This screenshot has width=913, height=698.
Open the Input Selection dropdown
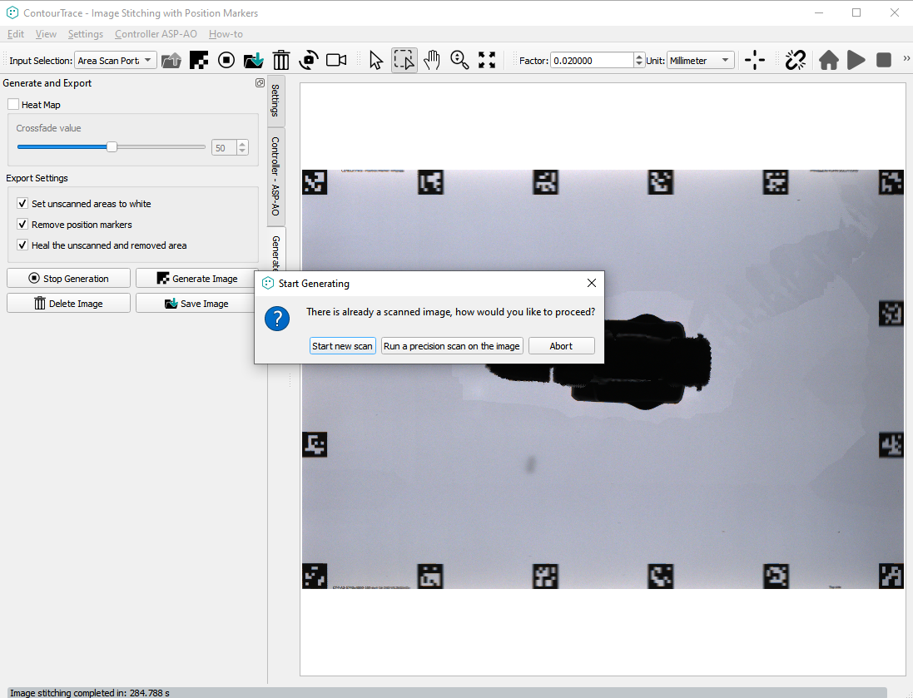(115, 61)
